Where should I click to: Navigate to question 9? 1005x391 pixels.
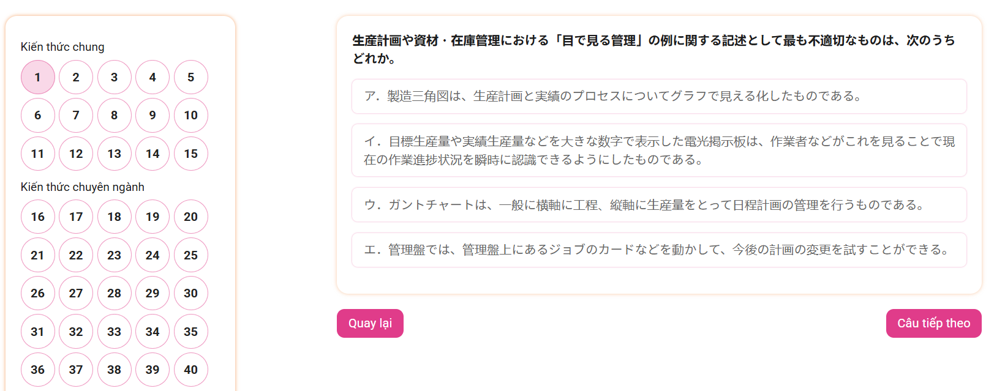pyautogui.click(x=152, y=115)
